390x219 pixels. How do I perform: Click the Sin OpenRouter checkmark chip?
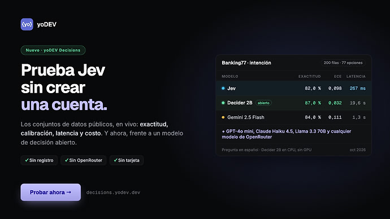coord(84,160)
